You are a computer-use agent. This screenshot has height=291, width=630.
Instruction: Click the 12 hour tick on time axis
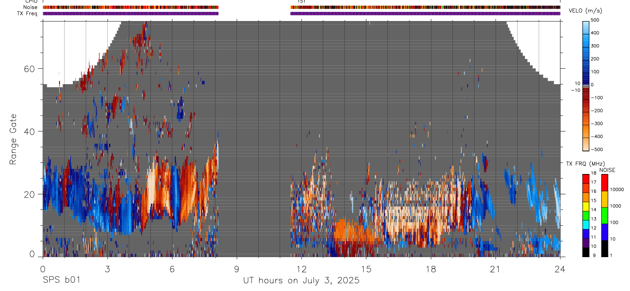click(x=302, y=269)
